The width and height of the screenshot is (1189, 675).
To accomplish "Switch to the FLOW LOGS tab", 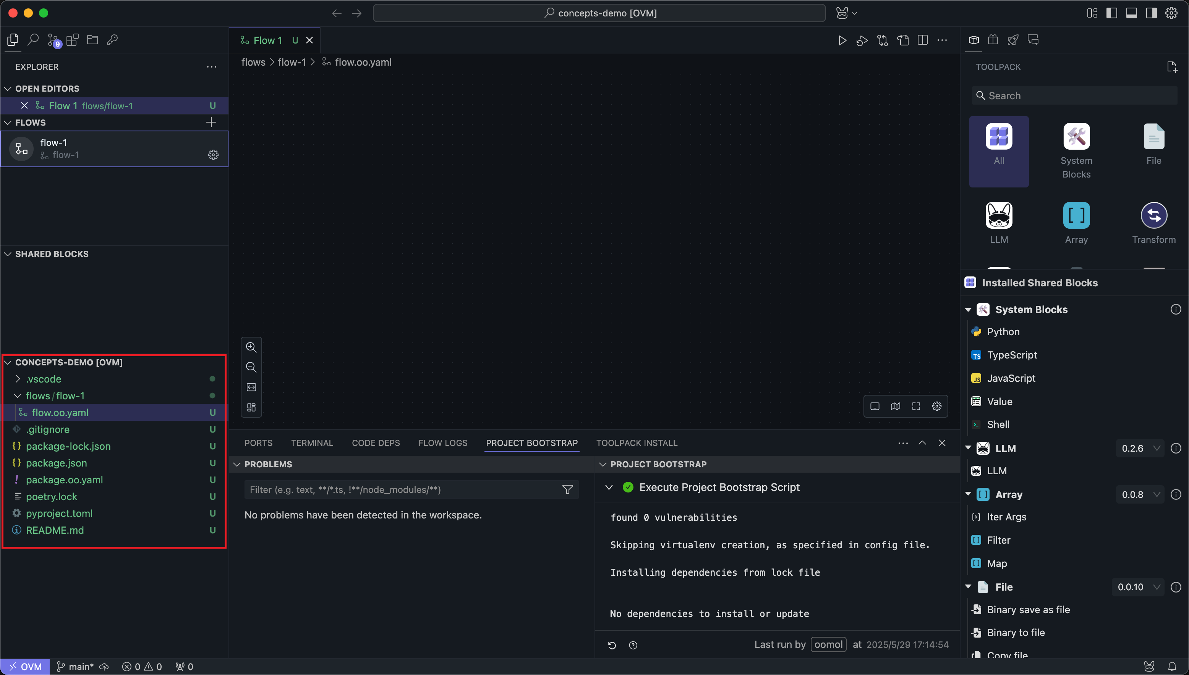I will point(442,443).
